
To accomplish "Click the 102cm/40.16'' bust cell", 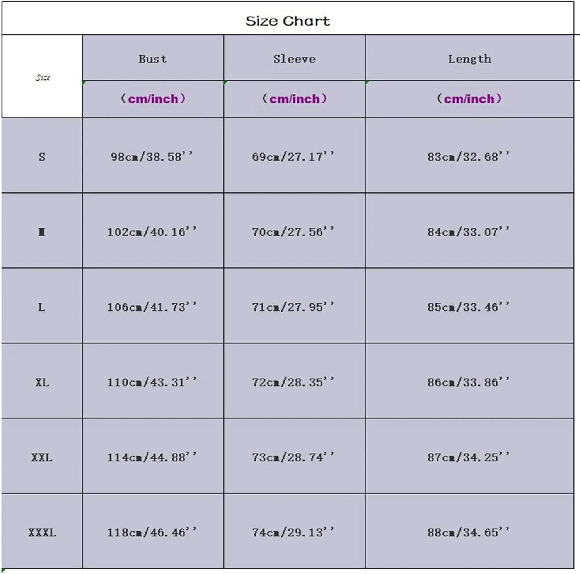I will pos(153,231).
